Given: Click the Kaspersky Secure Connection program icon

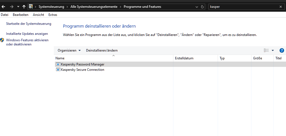Looking at the screenshot, I should click(58, 70).
